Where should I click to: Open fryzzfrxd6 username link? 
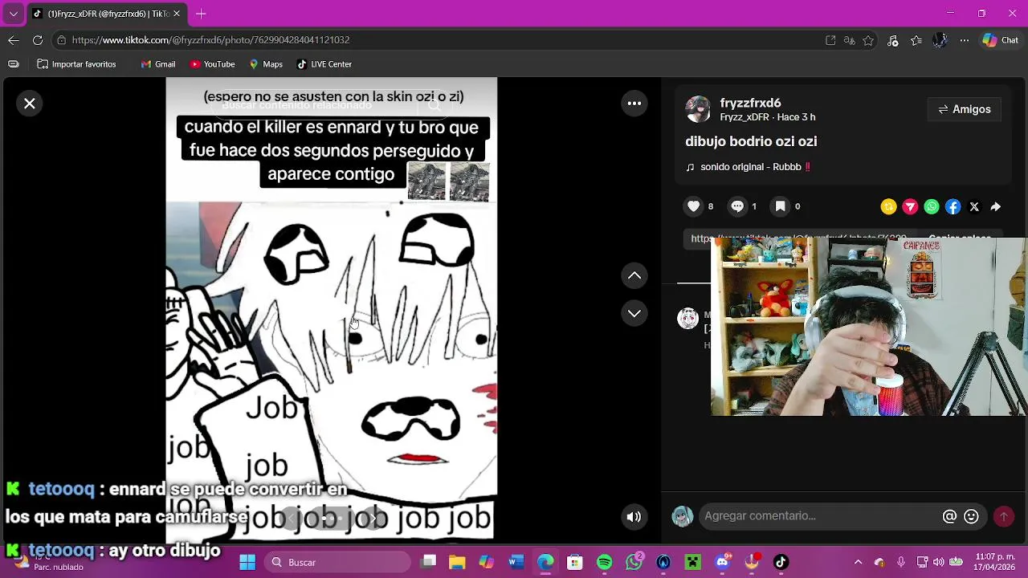click(750, 103)
